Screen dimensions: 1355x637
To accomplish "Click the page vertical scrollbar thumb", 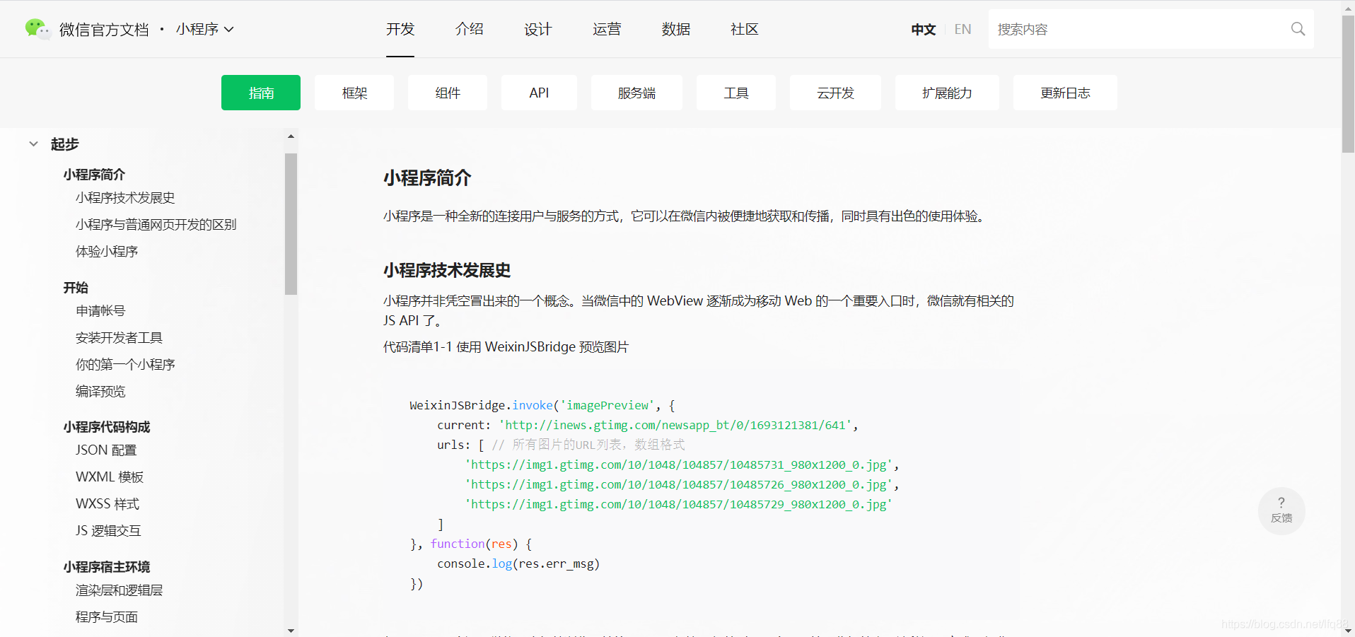I will pyautogui.click(x=1348, y=83).
